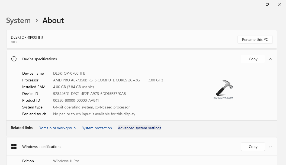Minimize the Settings window
Screen dimensions: 286x165
(255, 4)
